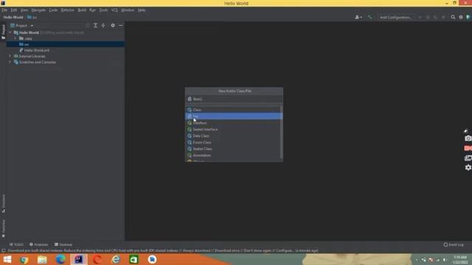Open the Terminal tool window tab
The height and width of the screenshot is (265, 472).
tap(63, 244)
